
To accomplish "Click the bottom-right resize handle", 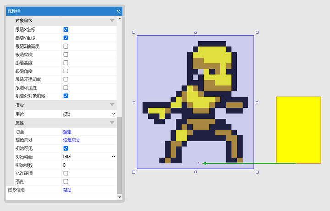I will 257,172.
